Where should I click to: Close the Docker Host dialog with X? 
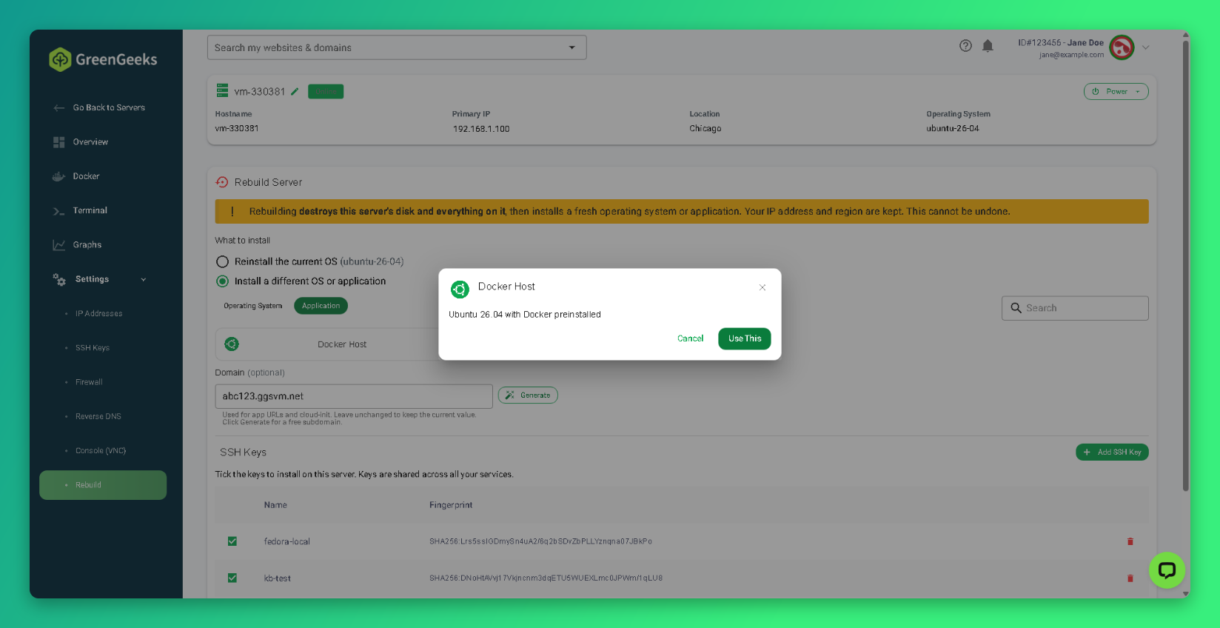pyautogui.click(x=762, y=287)
